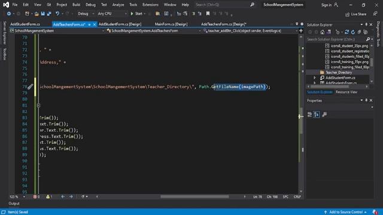Open the Toolbox side tab
This screenshot has width=383, height=215.
4,54
